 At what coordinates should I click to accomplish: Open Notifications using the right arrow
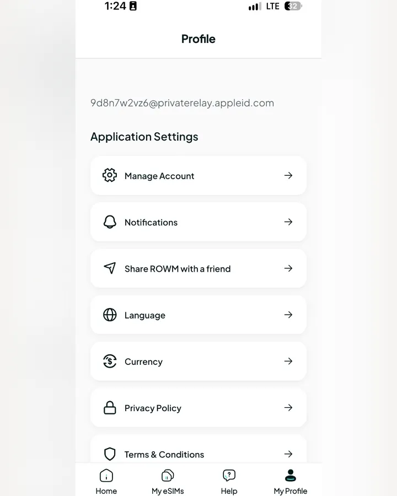tap(288, 222)
